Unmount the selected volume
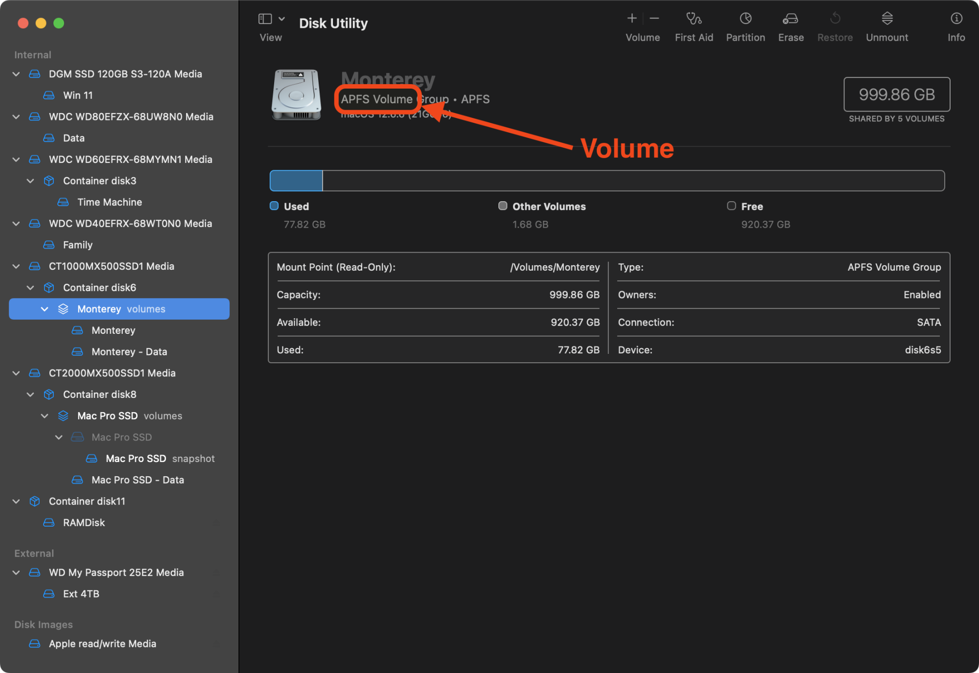This screenshot has width=979, height=673. 887,19
